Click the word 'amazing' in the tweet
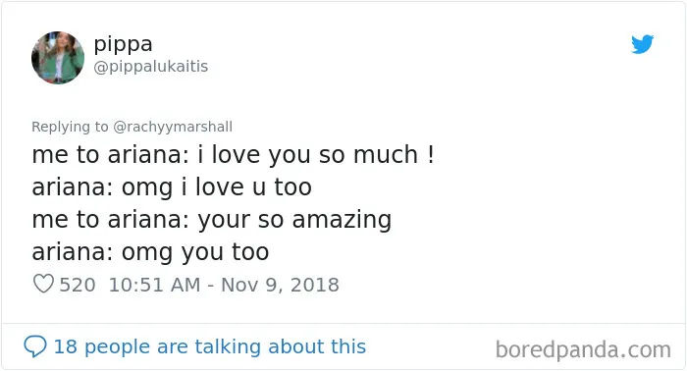Image resolution: width=687 pixels, height=371 pixels. 342,220
